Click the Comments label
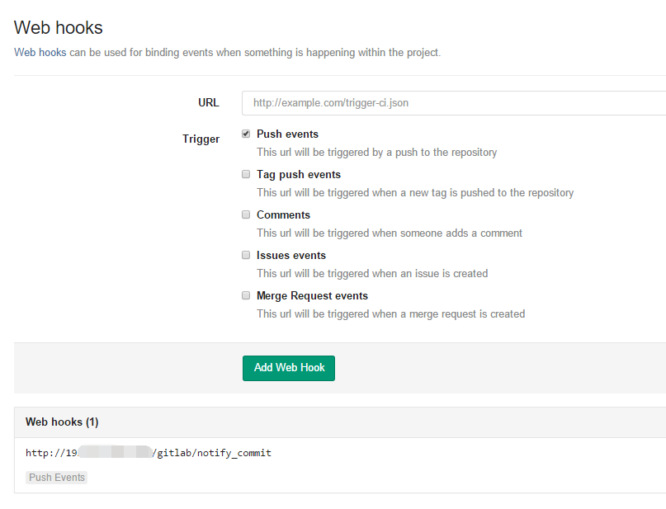The image size is (666, 509). [283, 214]
